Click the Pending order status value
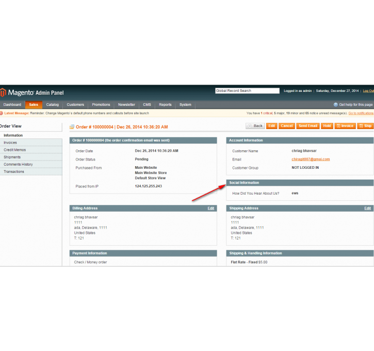374x351 pixels. (142, 159)
